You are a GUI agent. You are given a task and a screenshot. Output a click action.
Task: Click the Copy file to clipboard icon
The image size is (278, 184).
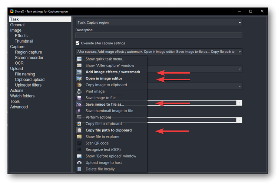point(79,124)
